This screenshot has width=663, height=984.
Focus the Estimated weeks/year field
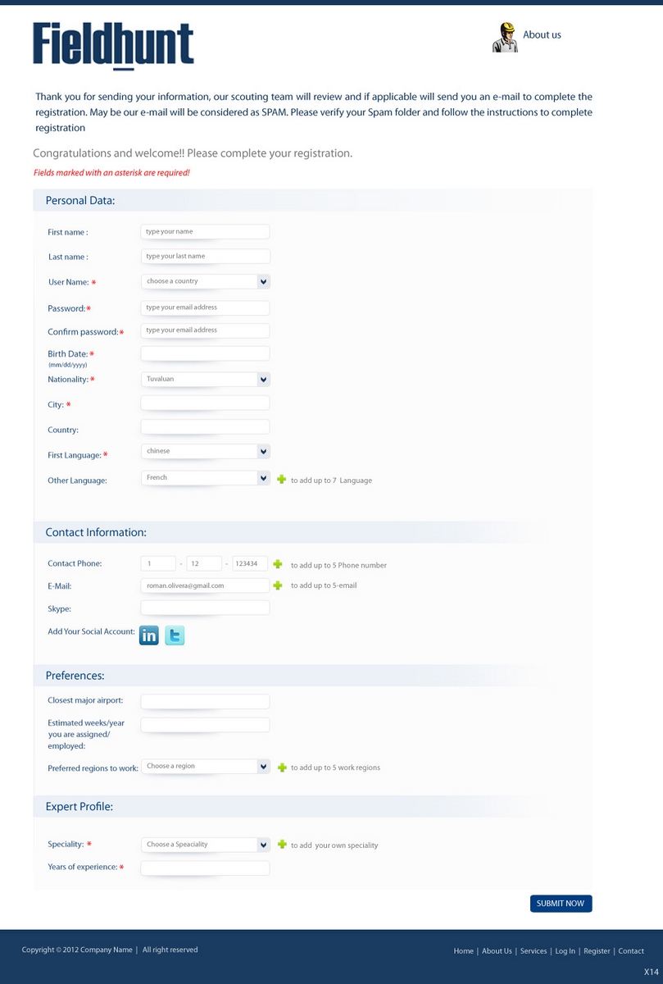pos(205,725)
